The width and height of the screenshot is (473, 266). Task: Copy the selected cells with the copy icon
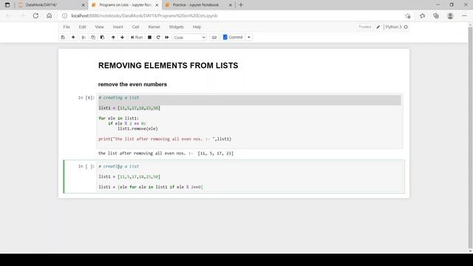click(93, 38)
